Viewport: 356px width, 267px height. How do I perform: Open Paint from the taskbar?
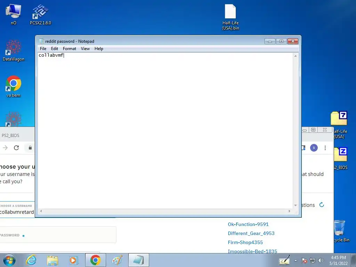tap(117, 260)
